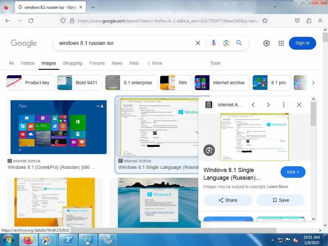Expand the More search options
This screenshot has width=328, height=246.
[155, 63]
